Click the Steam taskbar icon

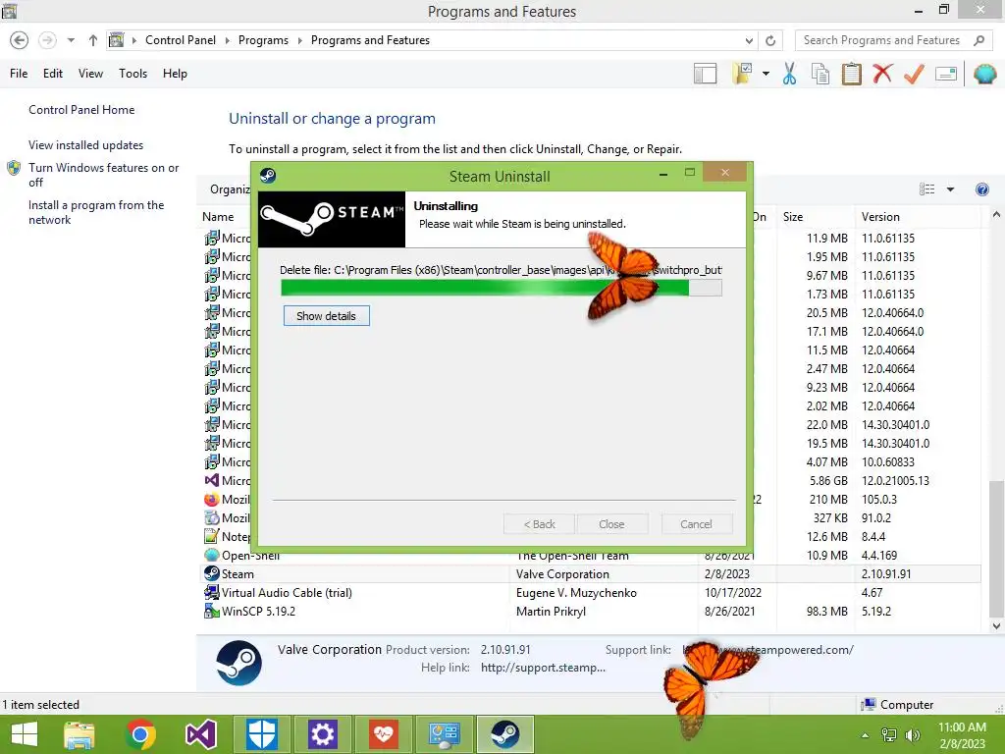click(x=505, y=734)
